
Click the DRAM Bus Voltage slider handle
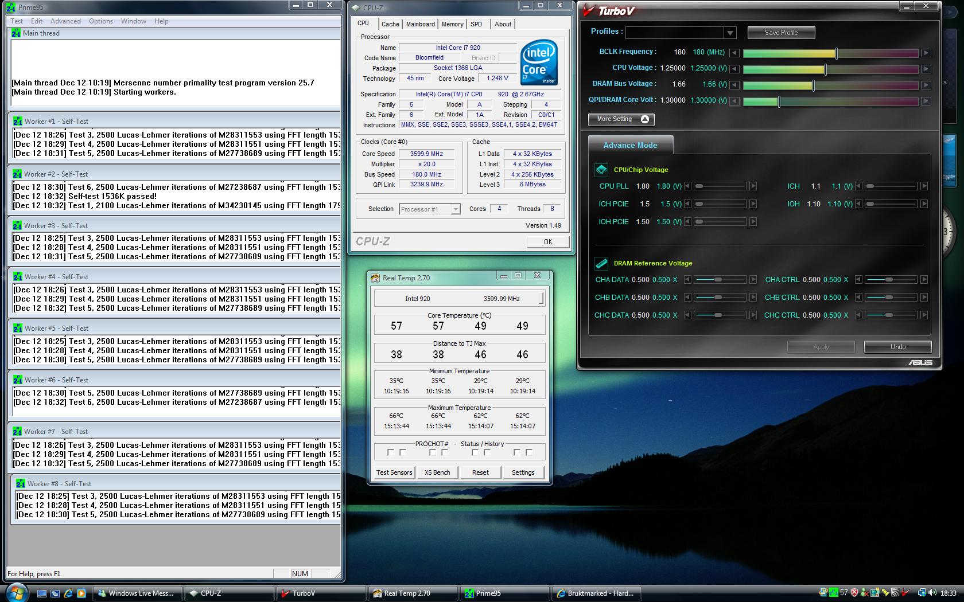[813, 85]
